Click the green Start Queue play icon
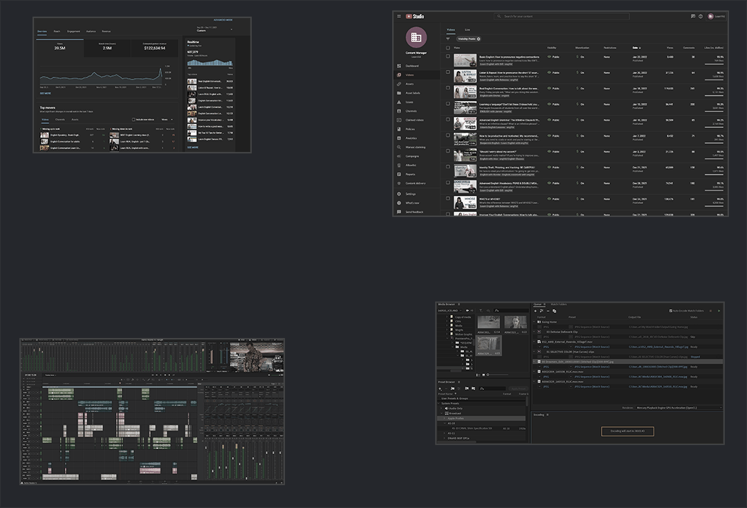Viewport: 747px width, 508px height. point(719,311)
